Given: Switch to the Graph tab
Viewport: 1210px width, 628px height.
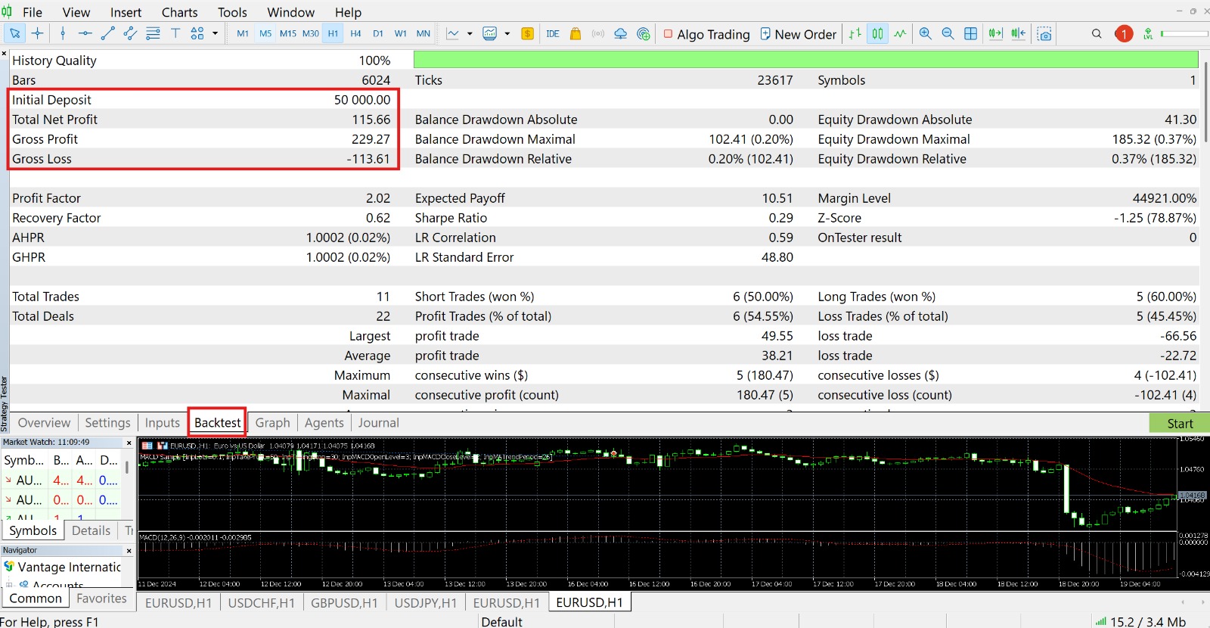Looking at the screenshot, I should [272, 423].
